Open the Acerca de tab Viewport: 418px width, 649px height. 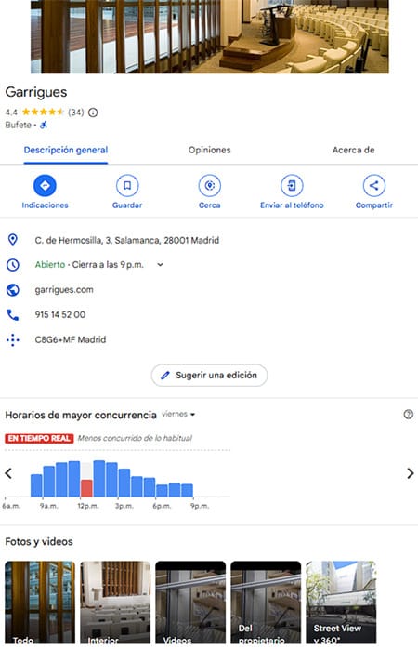point(354,151)
